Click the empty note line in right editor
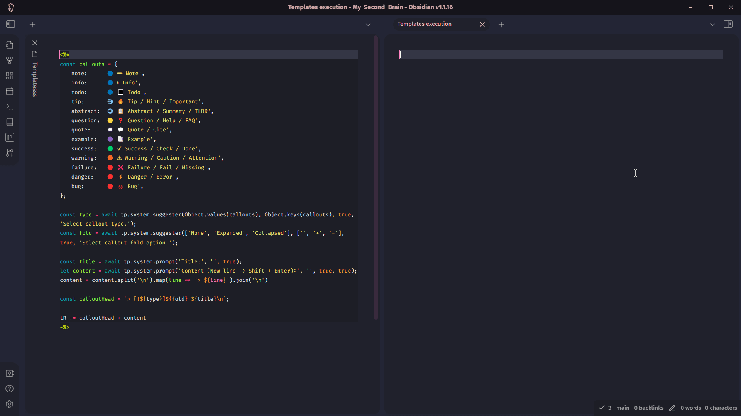Viewport: 741px width, 416px height. [x=561, y=54]
